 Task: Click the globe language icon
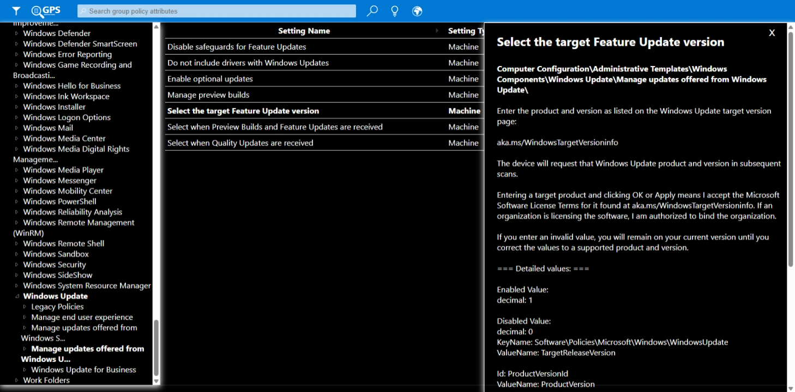(x=417, y=11)
